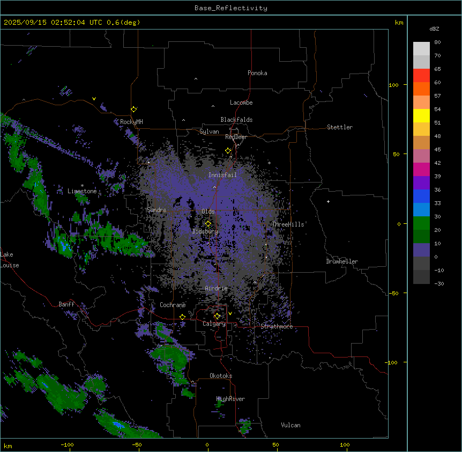Click the Innisfail city label
This screenshot has height=452, width=462.
pos(223,175)
